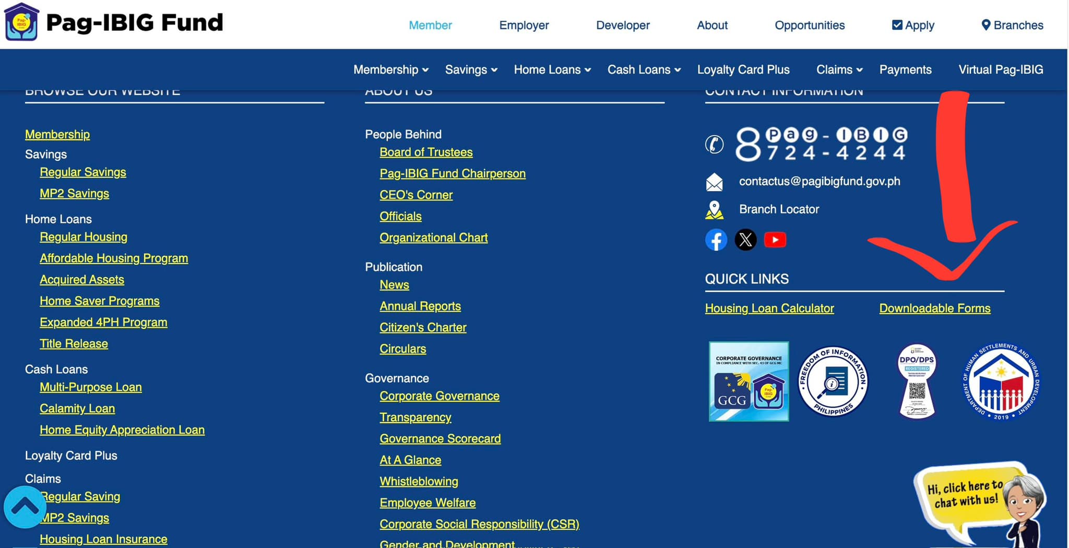The height and width of the screenshot is (548, 1069).
Task: Open the chat-with-us assistant bubble
Action: pyautogui.click(x=980, y=505)
